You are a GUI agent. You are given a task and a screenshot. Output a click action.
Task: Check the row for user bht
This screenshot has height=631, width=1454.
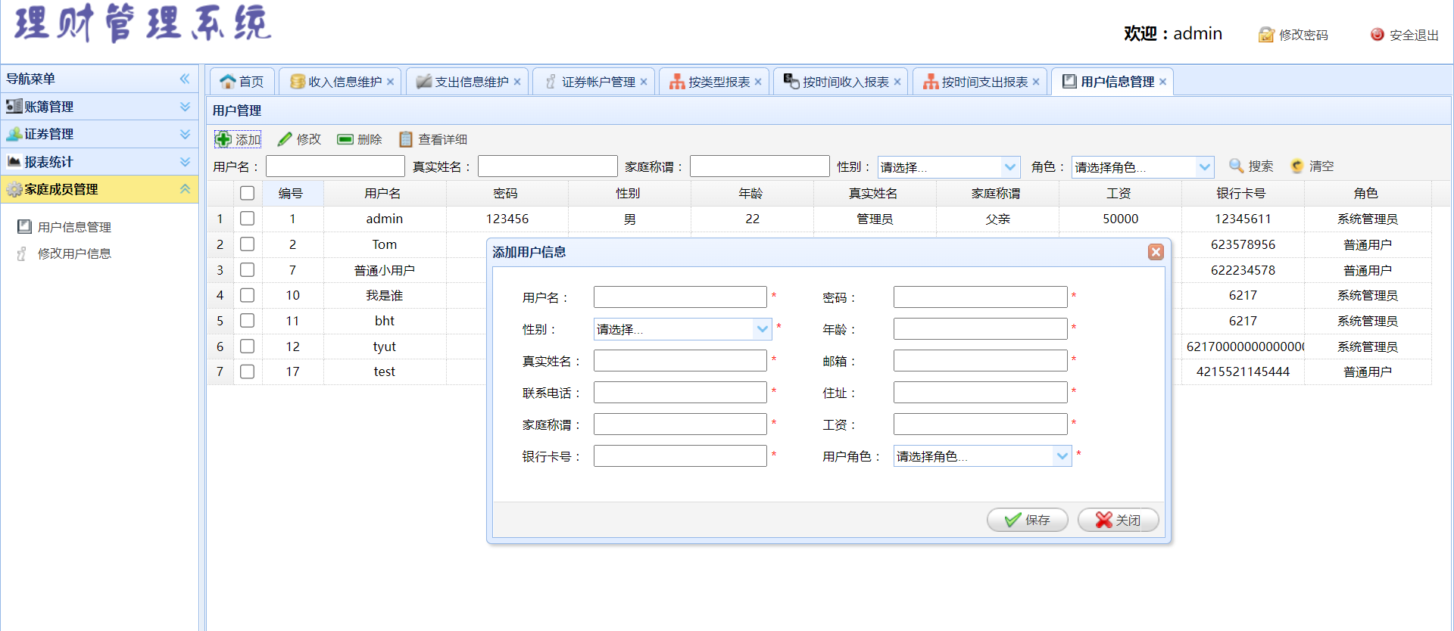click(x=247, y=320)
